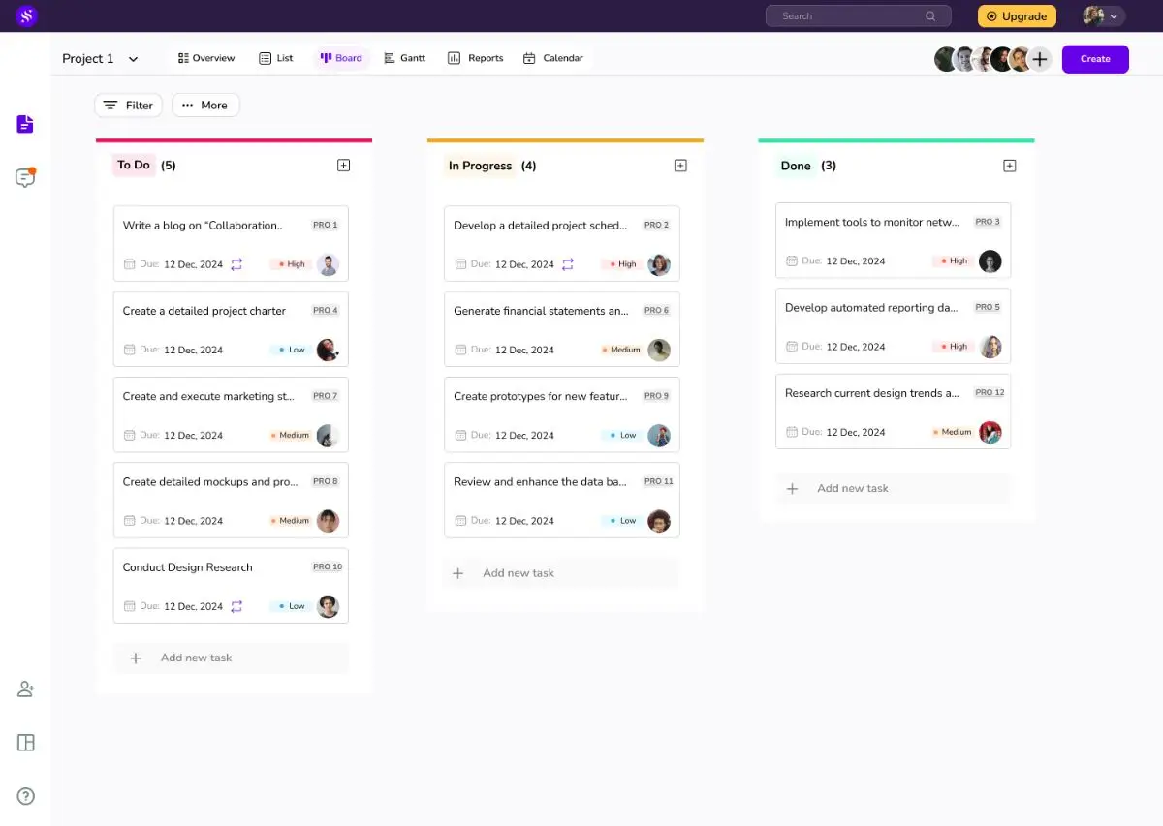Toggle recurring icon on Develop project schedule task
The image size is (1163, 826).
[568, 264]
